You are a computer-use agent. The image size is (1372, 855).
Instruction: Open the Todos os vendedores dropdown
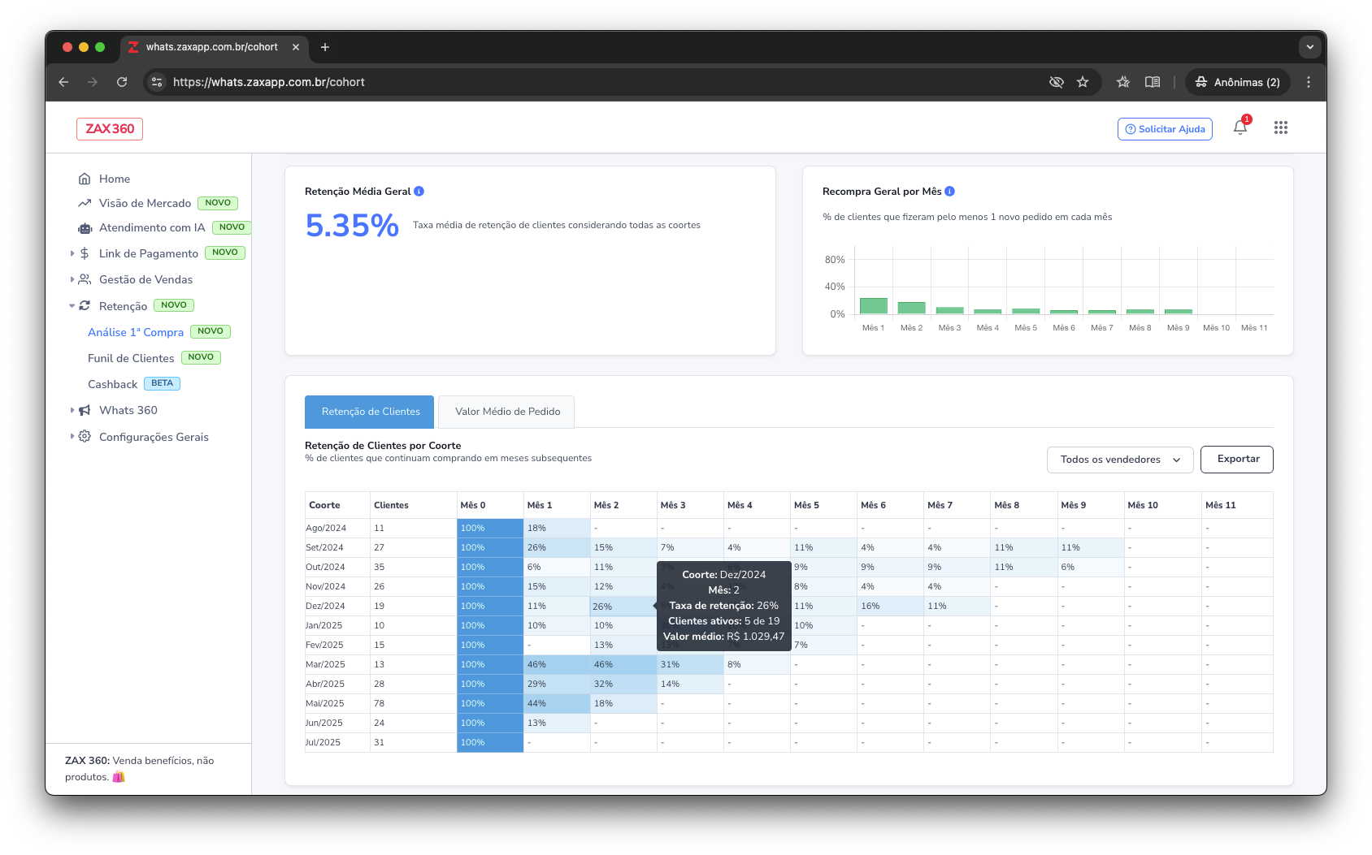1119,460
